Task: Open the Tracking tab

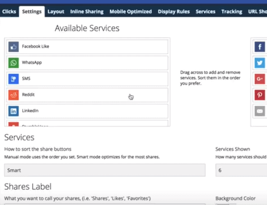Action: click(x=232, y=12)
